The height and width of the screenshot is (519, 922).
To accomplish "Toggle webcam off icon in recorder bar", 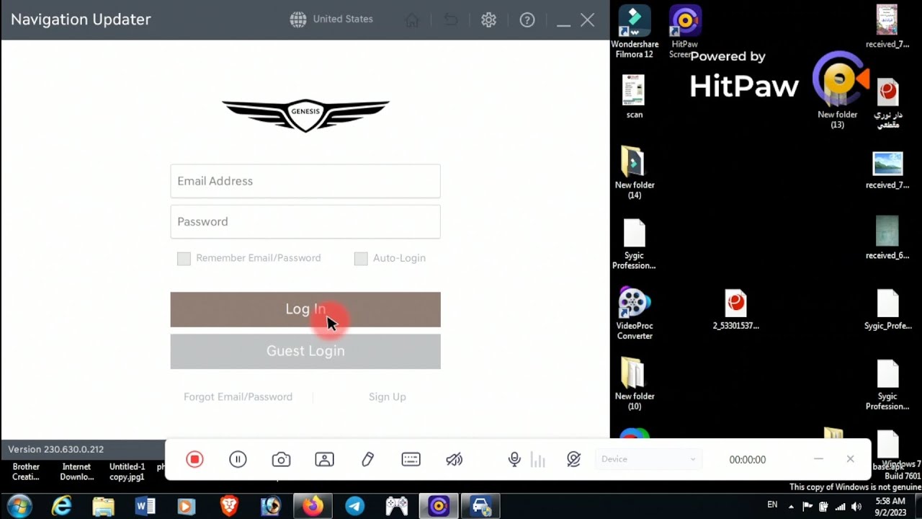I will point(573,459).
